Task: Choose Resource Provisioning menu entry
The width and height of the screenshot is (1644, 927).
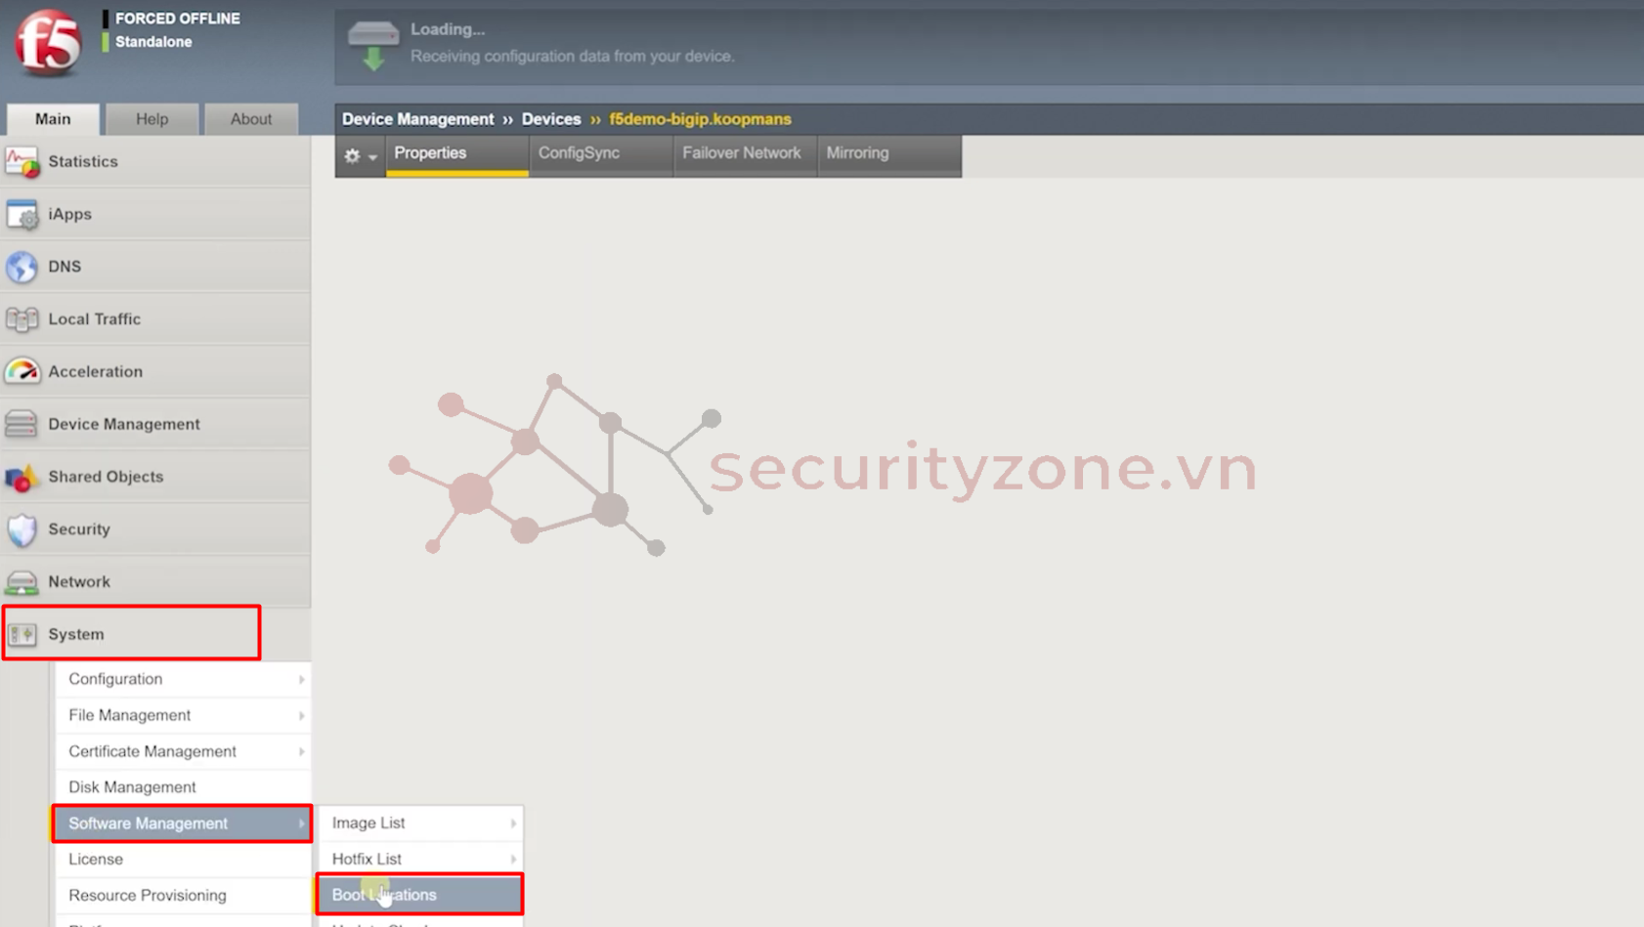Action: pyautogui.click(x=183, y=896)
